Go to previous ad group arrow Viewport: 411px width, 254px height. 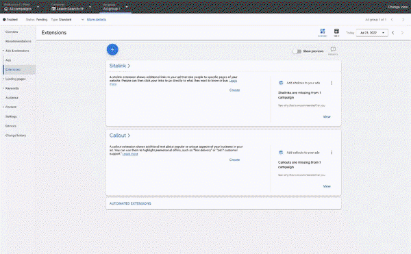point(392,20)
